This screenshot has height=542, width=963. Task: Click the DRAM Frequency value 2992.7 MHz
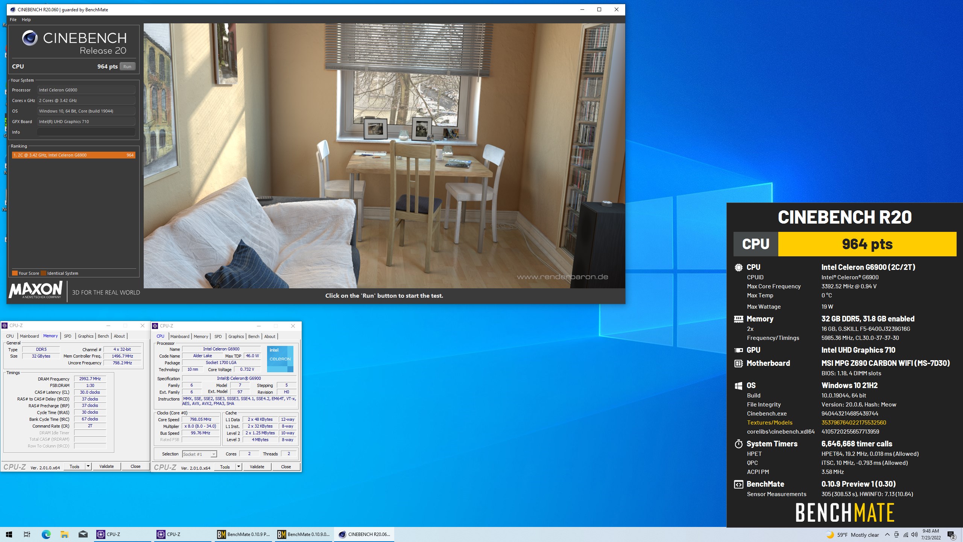[x=90, y=379]
